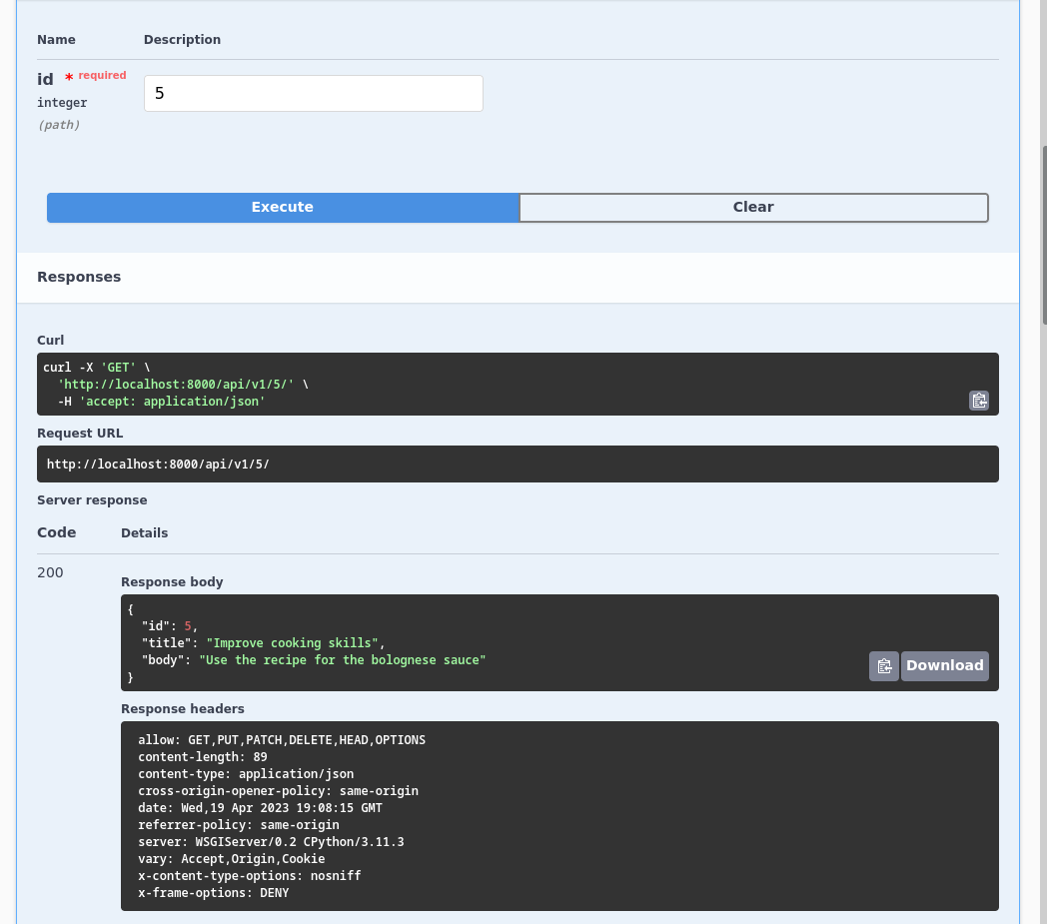Viewport: 1047px width, 924px height.
Task: Click the '(path)' parameter location label
Action: 59,125
